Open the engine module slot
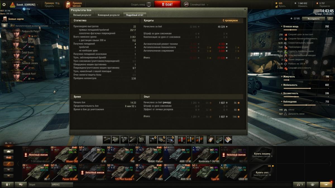Viewport: 335px width, 188px height. point(124,140)
